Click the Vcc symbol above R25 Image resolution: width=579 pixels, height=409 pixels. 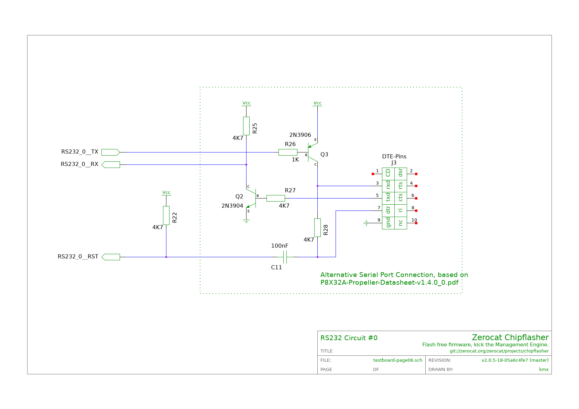(x=246, y=103)
